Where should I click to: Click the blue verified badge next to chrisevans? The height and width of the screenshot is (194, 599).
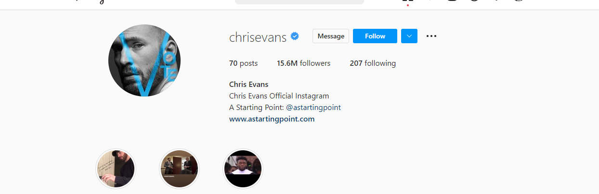(295, 36)
